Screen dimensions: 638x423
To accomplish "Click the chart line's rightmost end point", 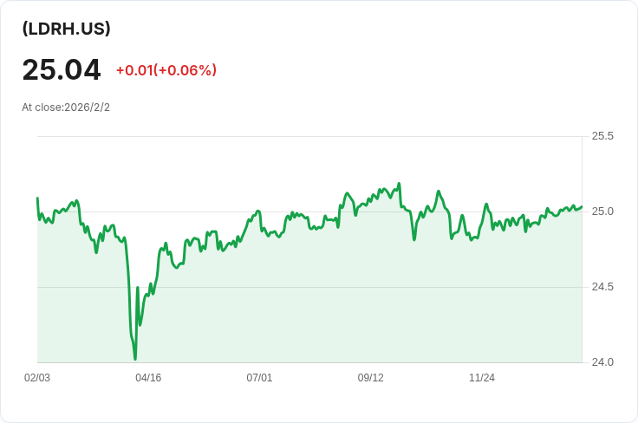I will point(582,207).
